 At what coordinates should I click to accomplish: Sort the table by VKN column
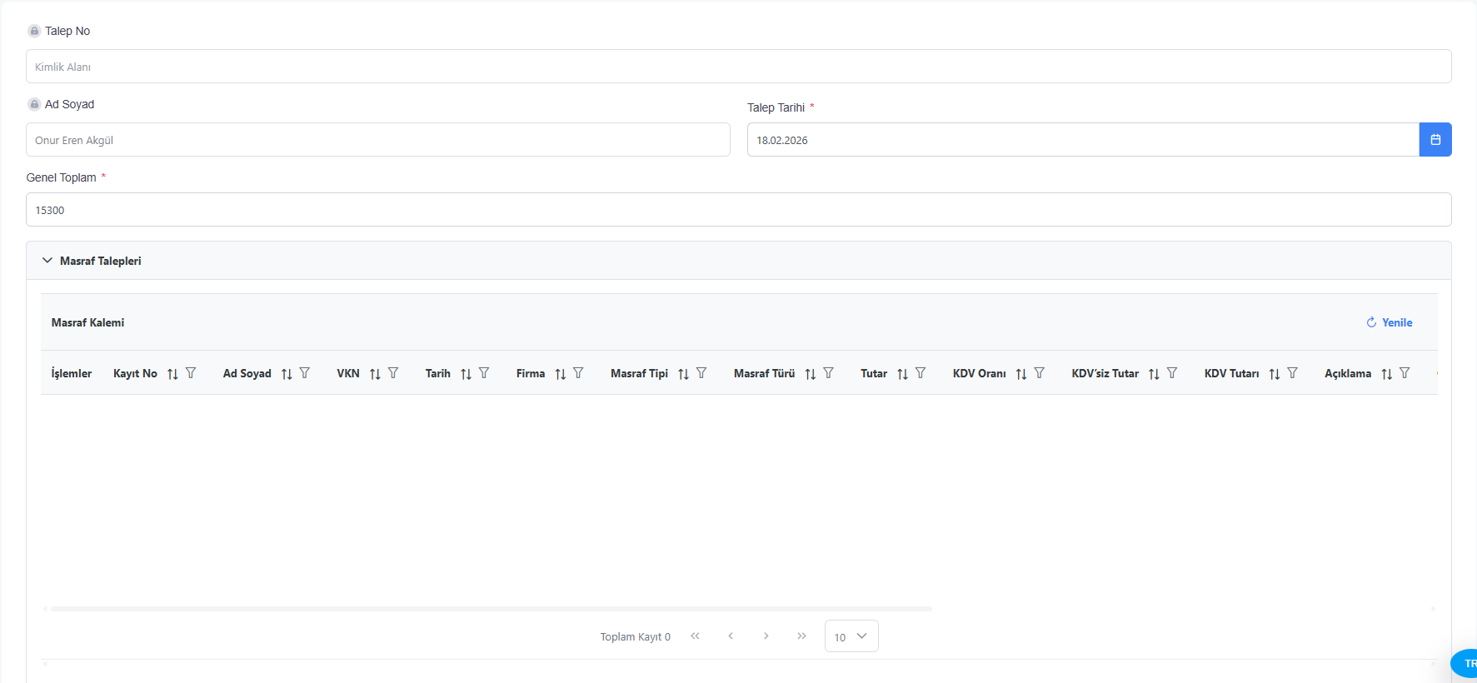tap(375, 374)
